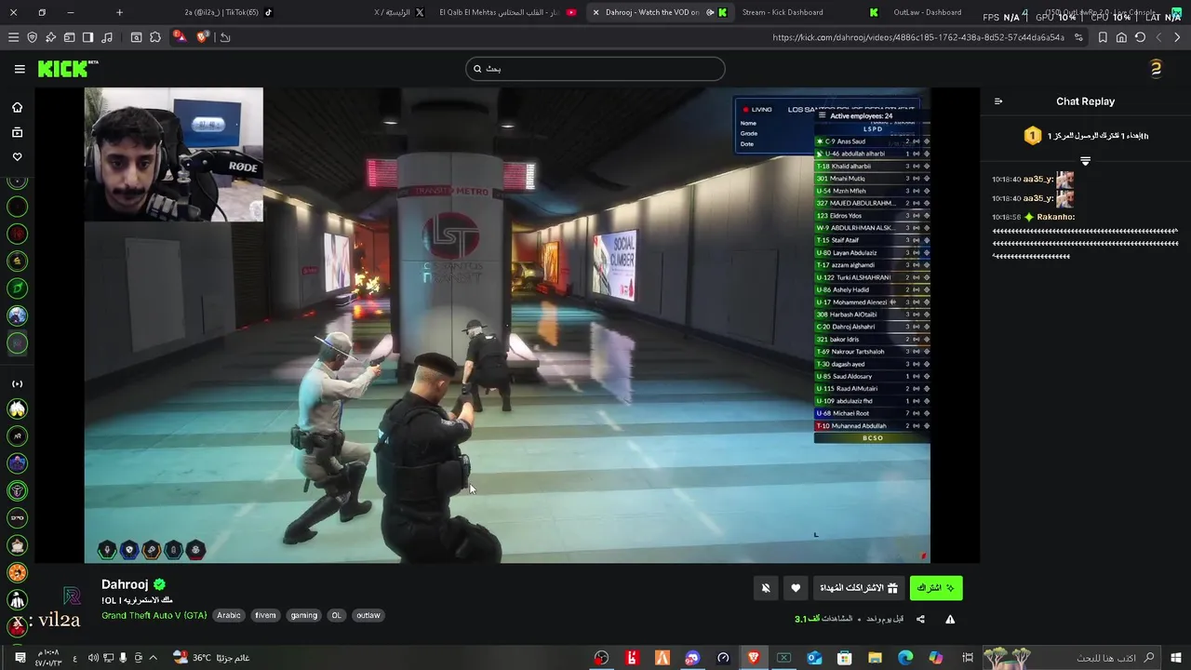The width and height of the screenshot is (1191, 670).
Task: Click the browser forward navigation arrow
Action: (1158, 37)
